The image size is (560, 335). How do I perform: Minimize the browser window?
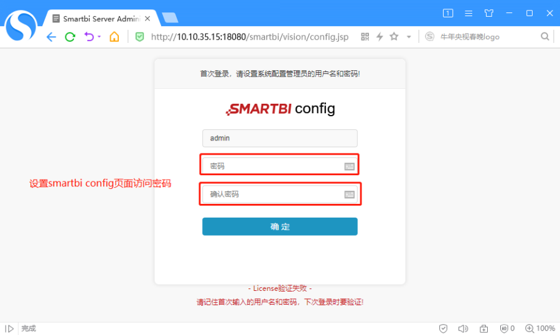pos(509,13)
